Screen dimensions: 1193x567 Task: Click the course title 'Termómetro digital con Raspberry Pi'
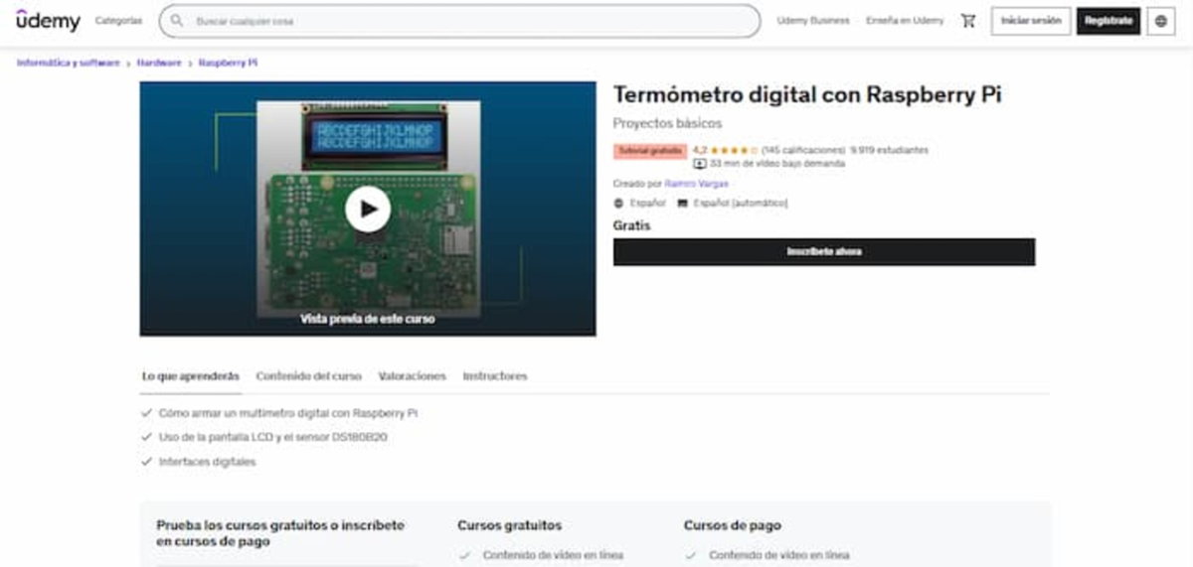click(807, 95)
